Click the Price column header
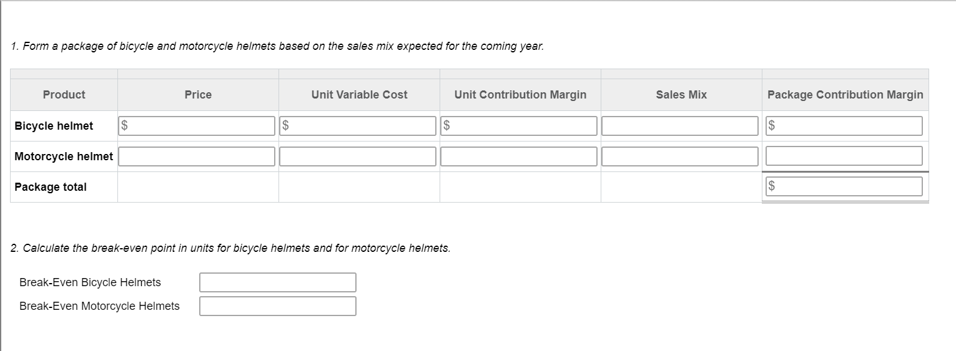This screenshot has width=956, height=351. point(198,95)
